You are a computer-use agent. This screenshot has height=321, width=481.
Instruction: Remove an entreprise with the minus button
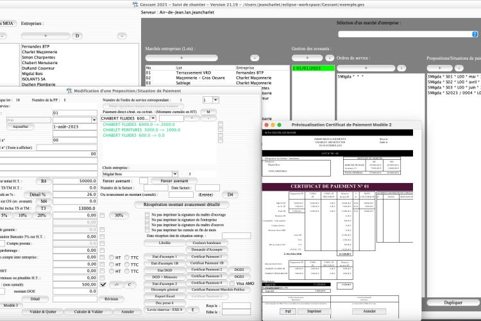pyautogui.click(x=122, y=36)
